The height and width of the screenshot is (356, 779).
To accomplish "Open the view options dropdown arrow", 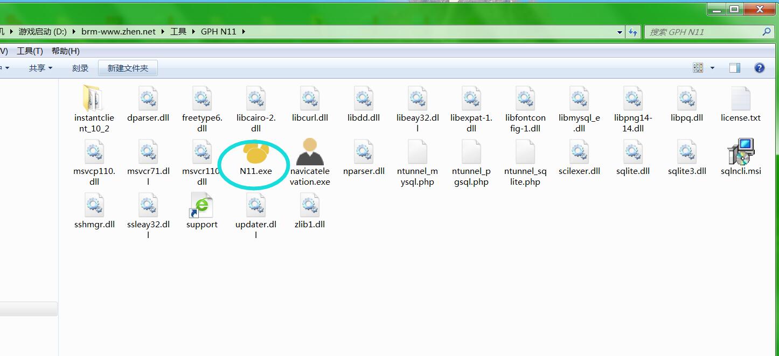I will (712, 68).
